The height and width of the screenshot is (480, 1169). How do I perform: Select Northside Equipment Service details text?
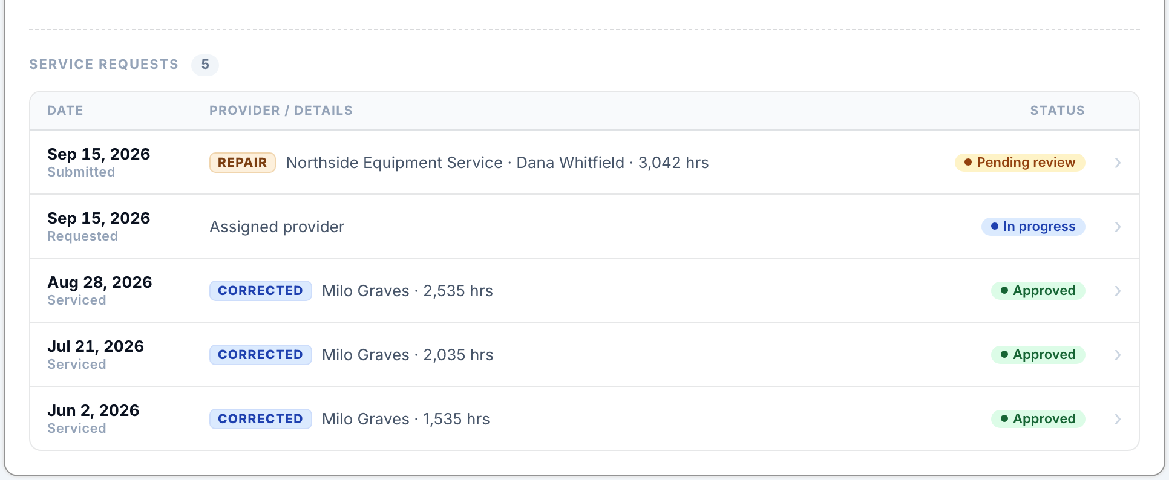click(x=497, y=163)
